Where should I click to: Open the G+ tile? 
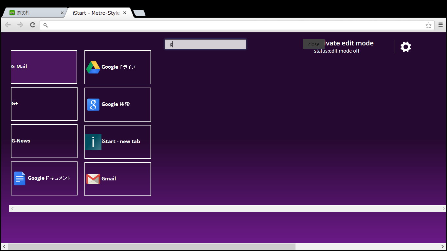(x=44, y=104)
